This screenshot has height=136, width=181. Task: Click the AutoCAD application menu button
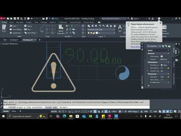click(3, 19)
